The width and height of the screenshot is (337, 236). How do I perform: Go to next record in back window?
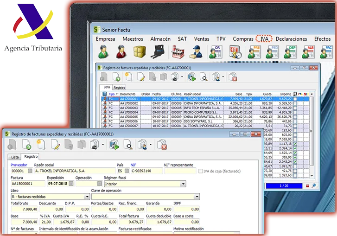pos(116,77)
